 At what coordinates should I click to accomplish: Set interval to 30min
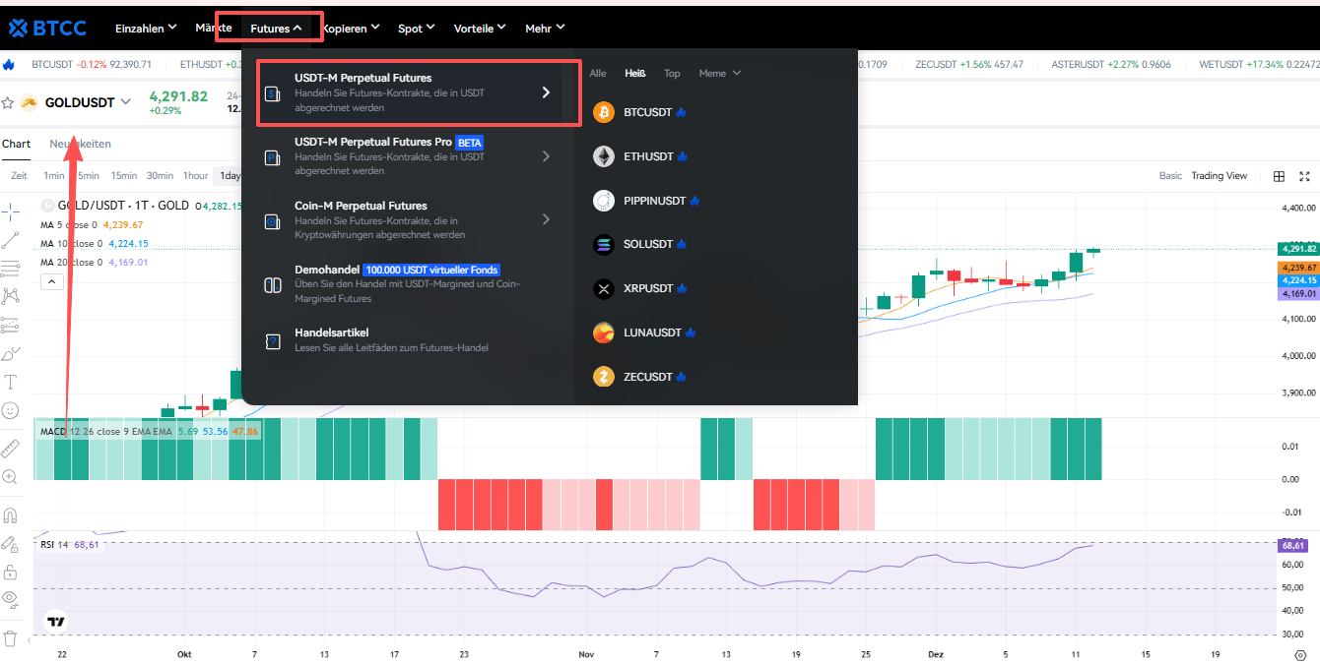click(x=160, y=176)
